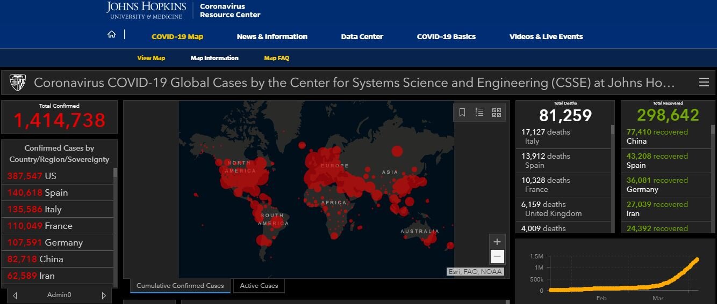Click United Kingdom entry with 6,159 deaths
The width and height of the screenshot is (717, 304).
pos(563,209)
